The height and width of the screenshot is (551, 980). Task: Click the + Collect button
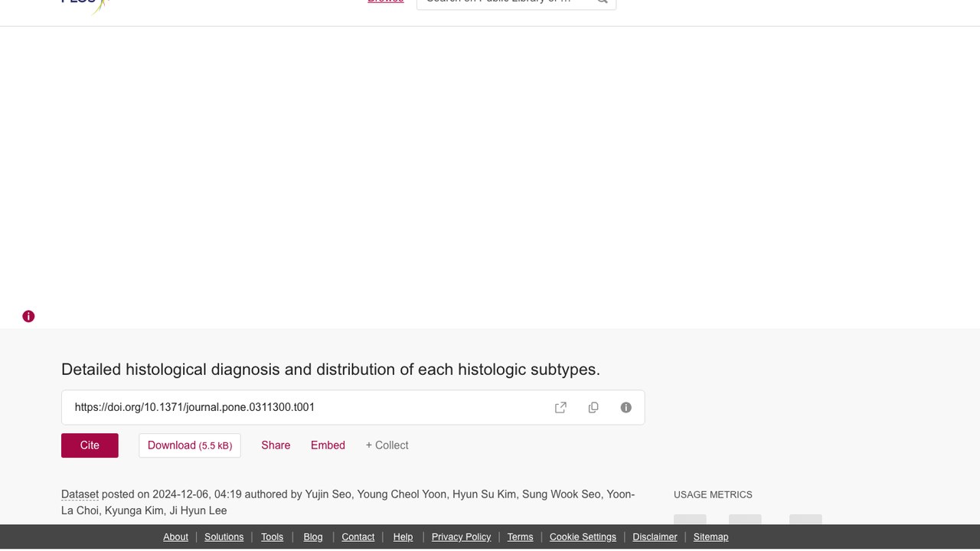(x=387, y=445)
